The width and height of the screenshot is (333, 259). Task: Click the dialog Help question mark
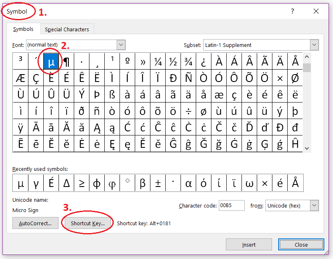click(x=292, y=11)
